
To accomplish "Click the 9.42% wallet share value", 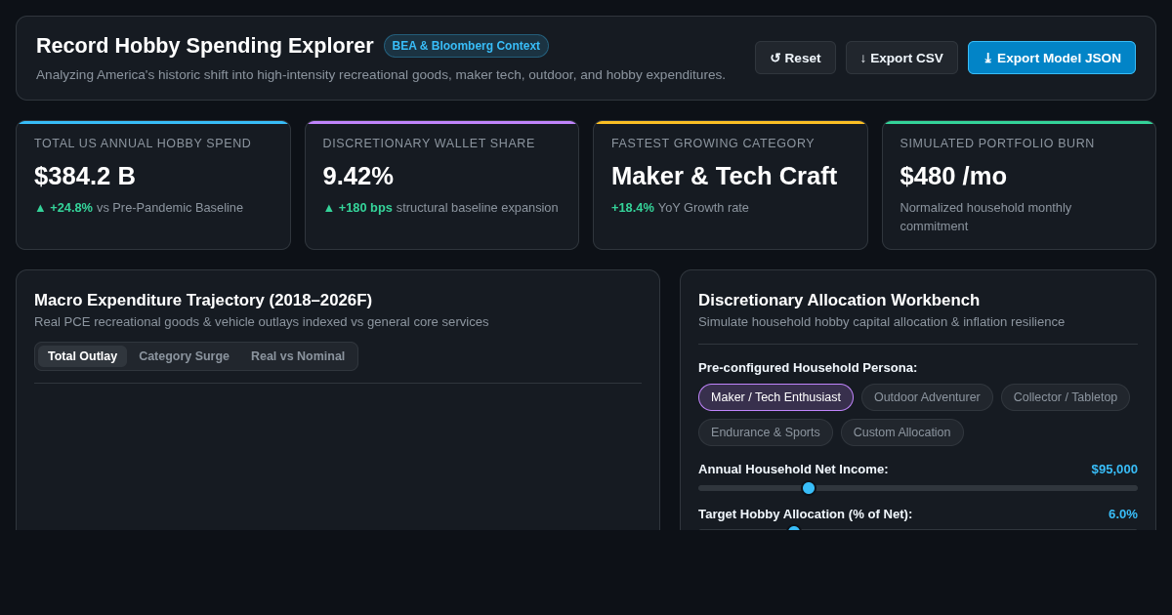I will [x=358, y=176].
